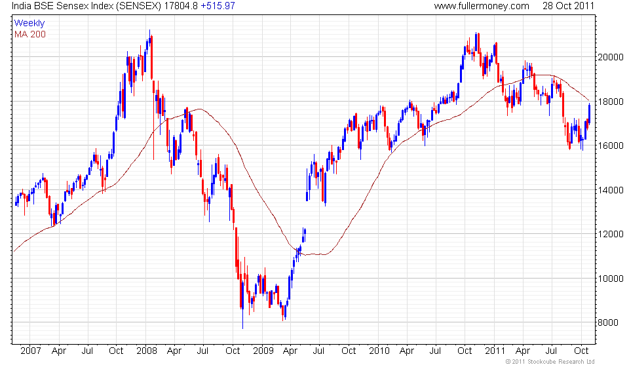Click the 'Oct' label right before 2008
The height and width of the screenshot is (367, 629).
click(116, 351)
